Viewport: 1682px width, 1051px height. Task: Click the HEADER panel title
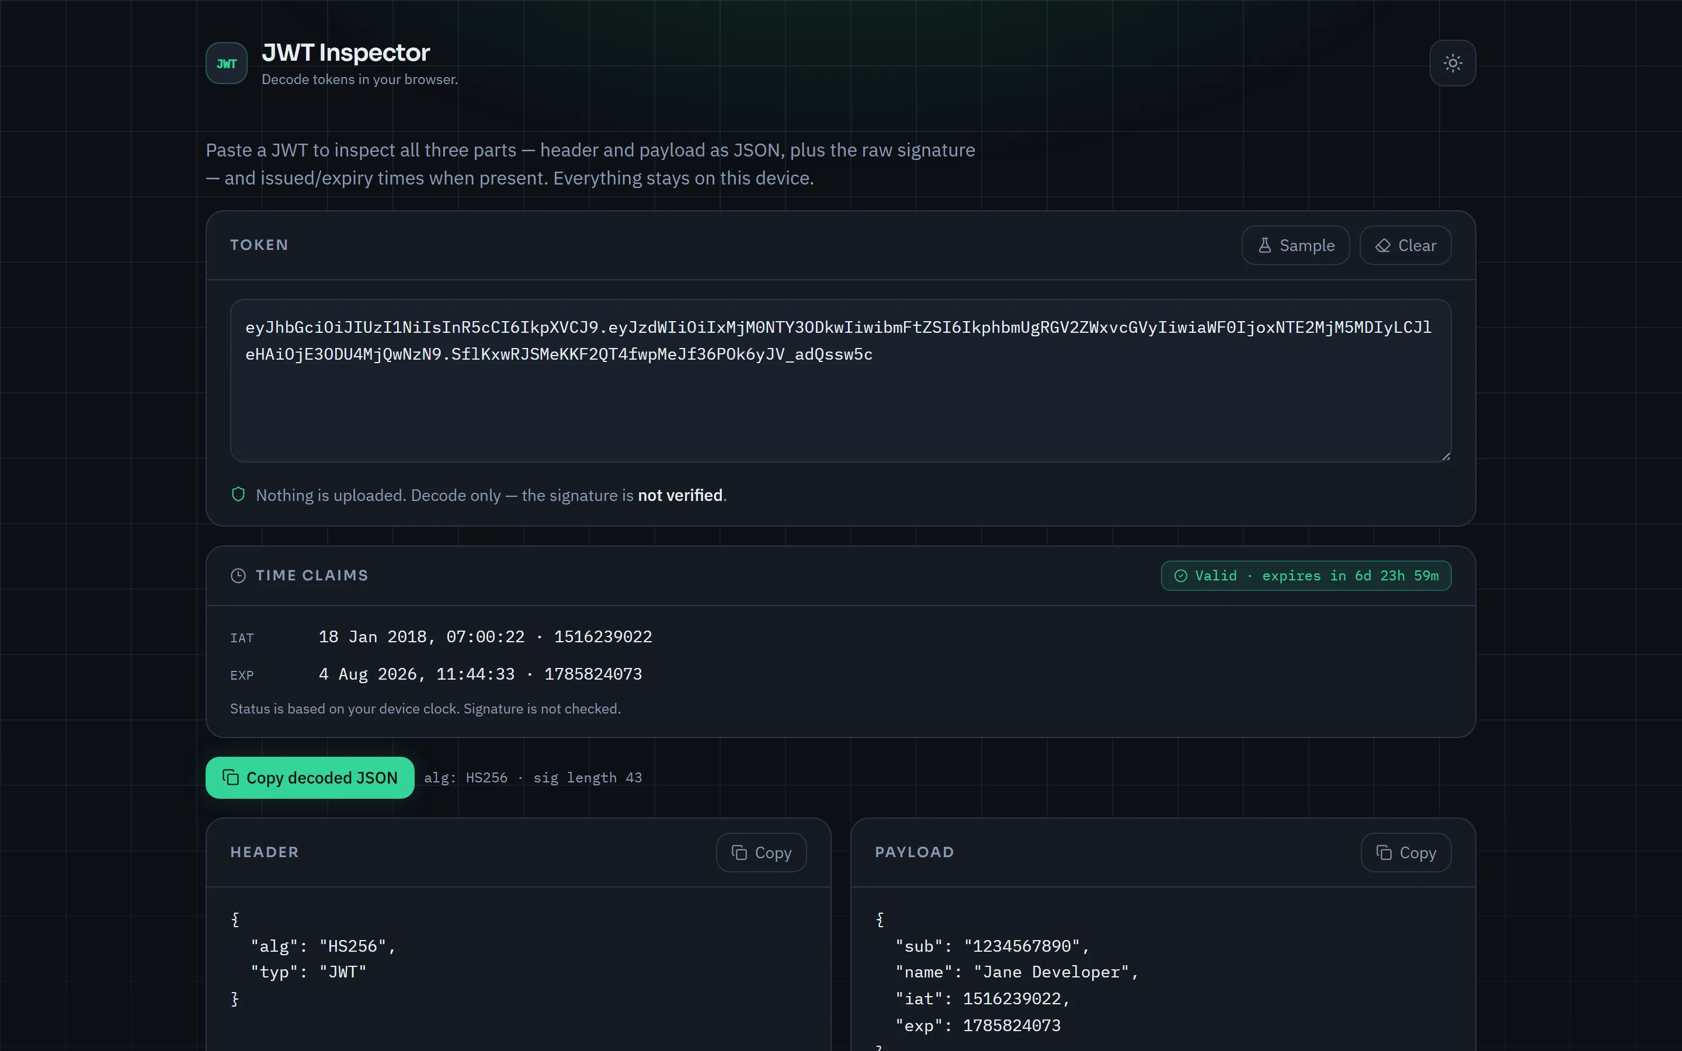264,852
